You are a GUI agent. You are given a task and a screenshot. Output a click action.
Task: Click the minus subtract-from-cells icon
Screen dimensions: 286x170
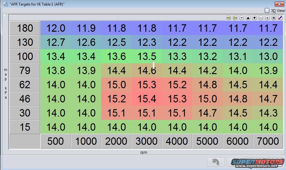[x=261, y=18]
